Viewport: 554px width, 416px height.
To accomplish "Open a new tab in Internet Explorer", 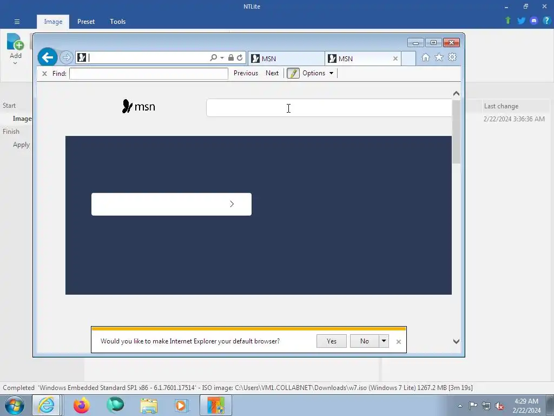I will coord(408,58).
